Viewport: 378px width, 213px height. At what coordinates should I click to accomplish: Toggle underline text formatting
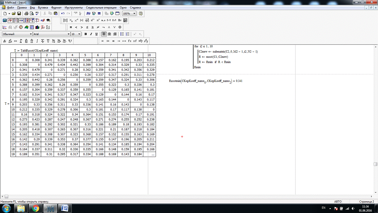96,34
